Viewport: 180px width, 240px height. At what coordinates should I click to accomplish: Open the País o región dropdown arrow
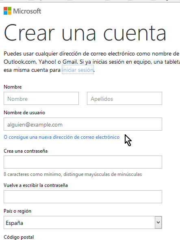pos(158,222)
